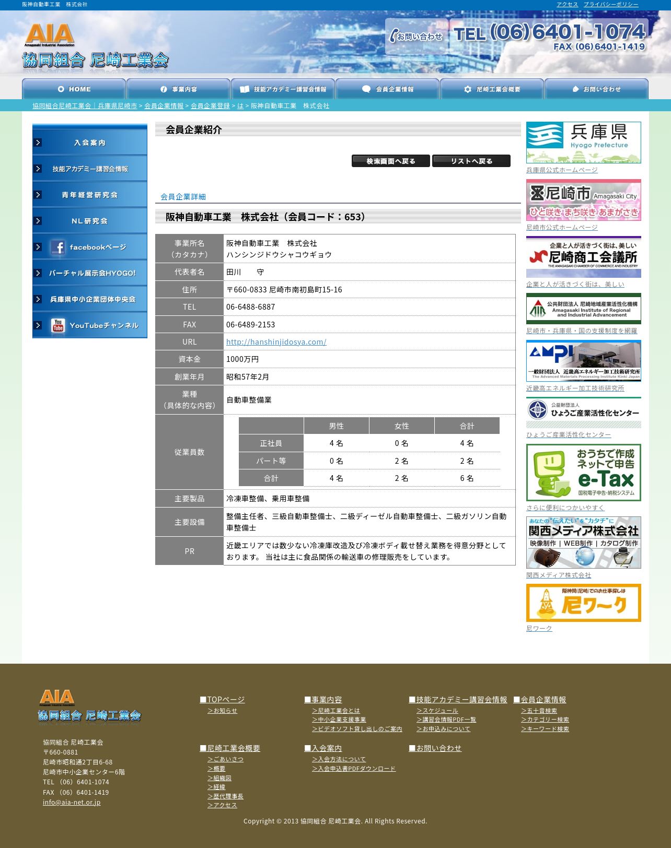Click the AMPI banner image
This screenshot has width=671, height=848.
click(x=584, y=361)
